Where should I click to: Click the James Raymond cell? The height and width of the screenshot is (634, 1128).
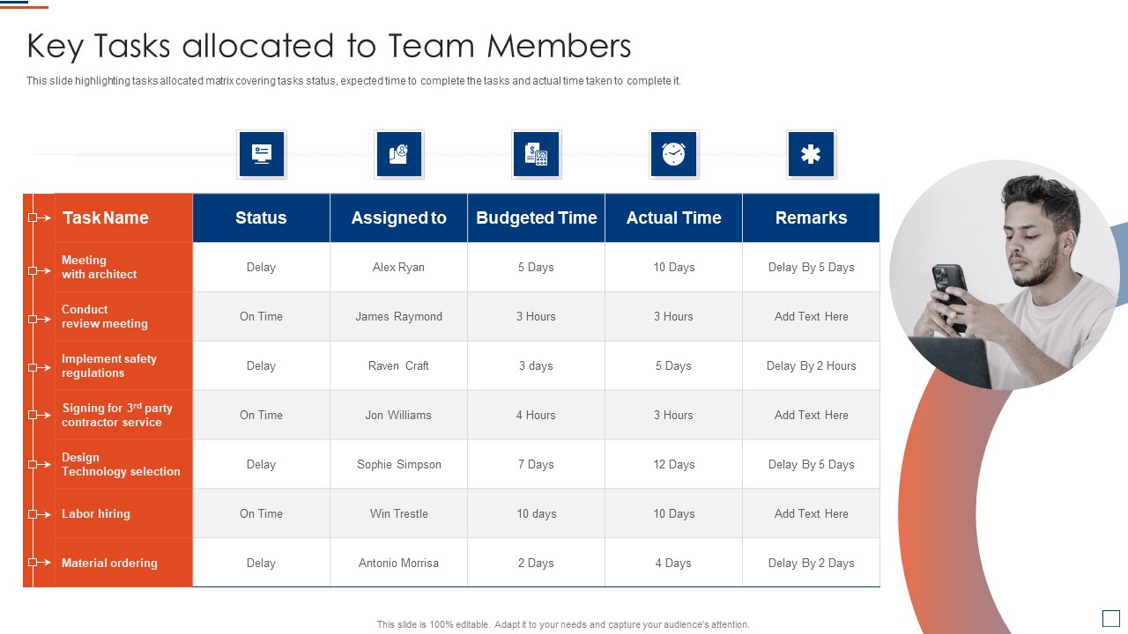click(399, 316)
